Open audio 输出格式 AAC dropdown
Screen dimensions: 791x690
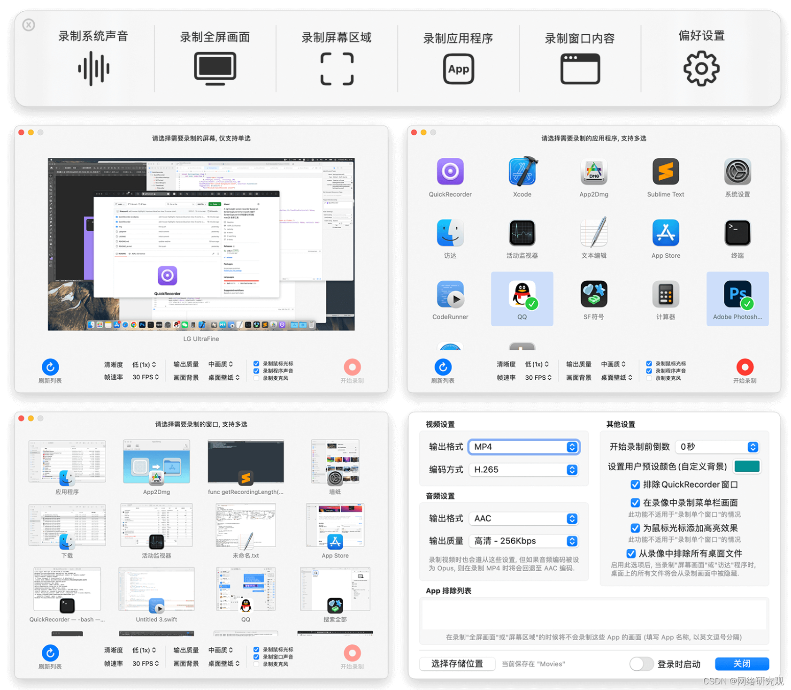point(524,519)
